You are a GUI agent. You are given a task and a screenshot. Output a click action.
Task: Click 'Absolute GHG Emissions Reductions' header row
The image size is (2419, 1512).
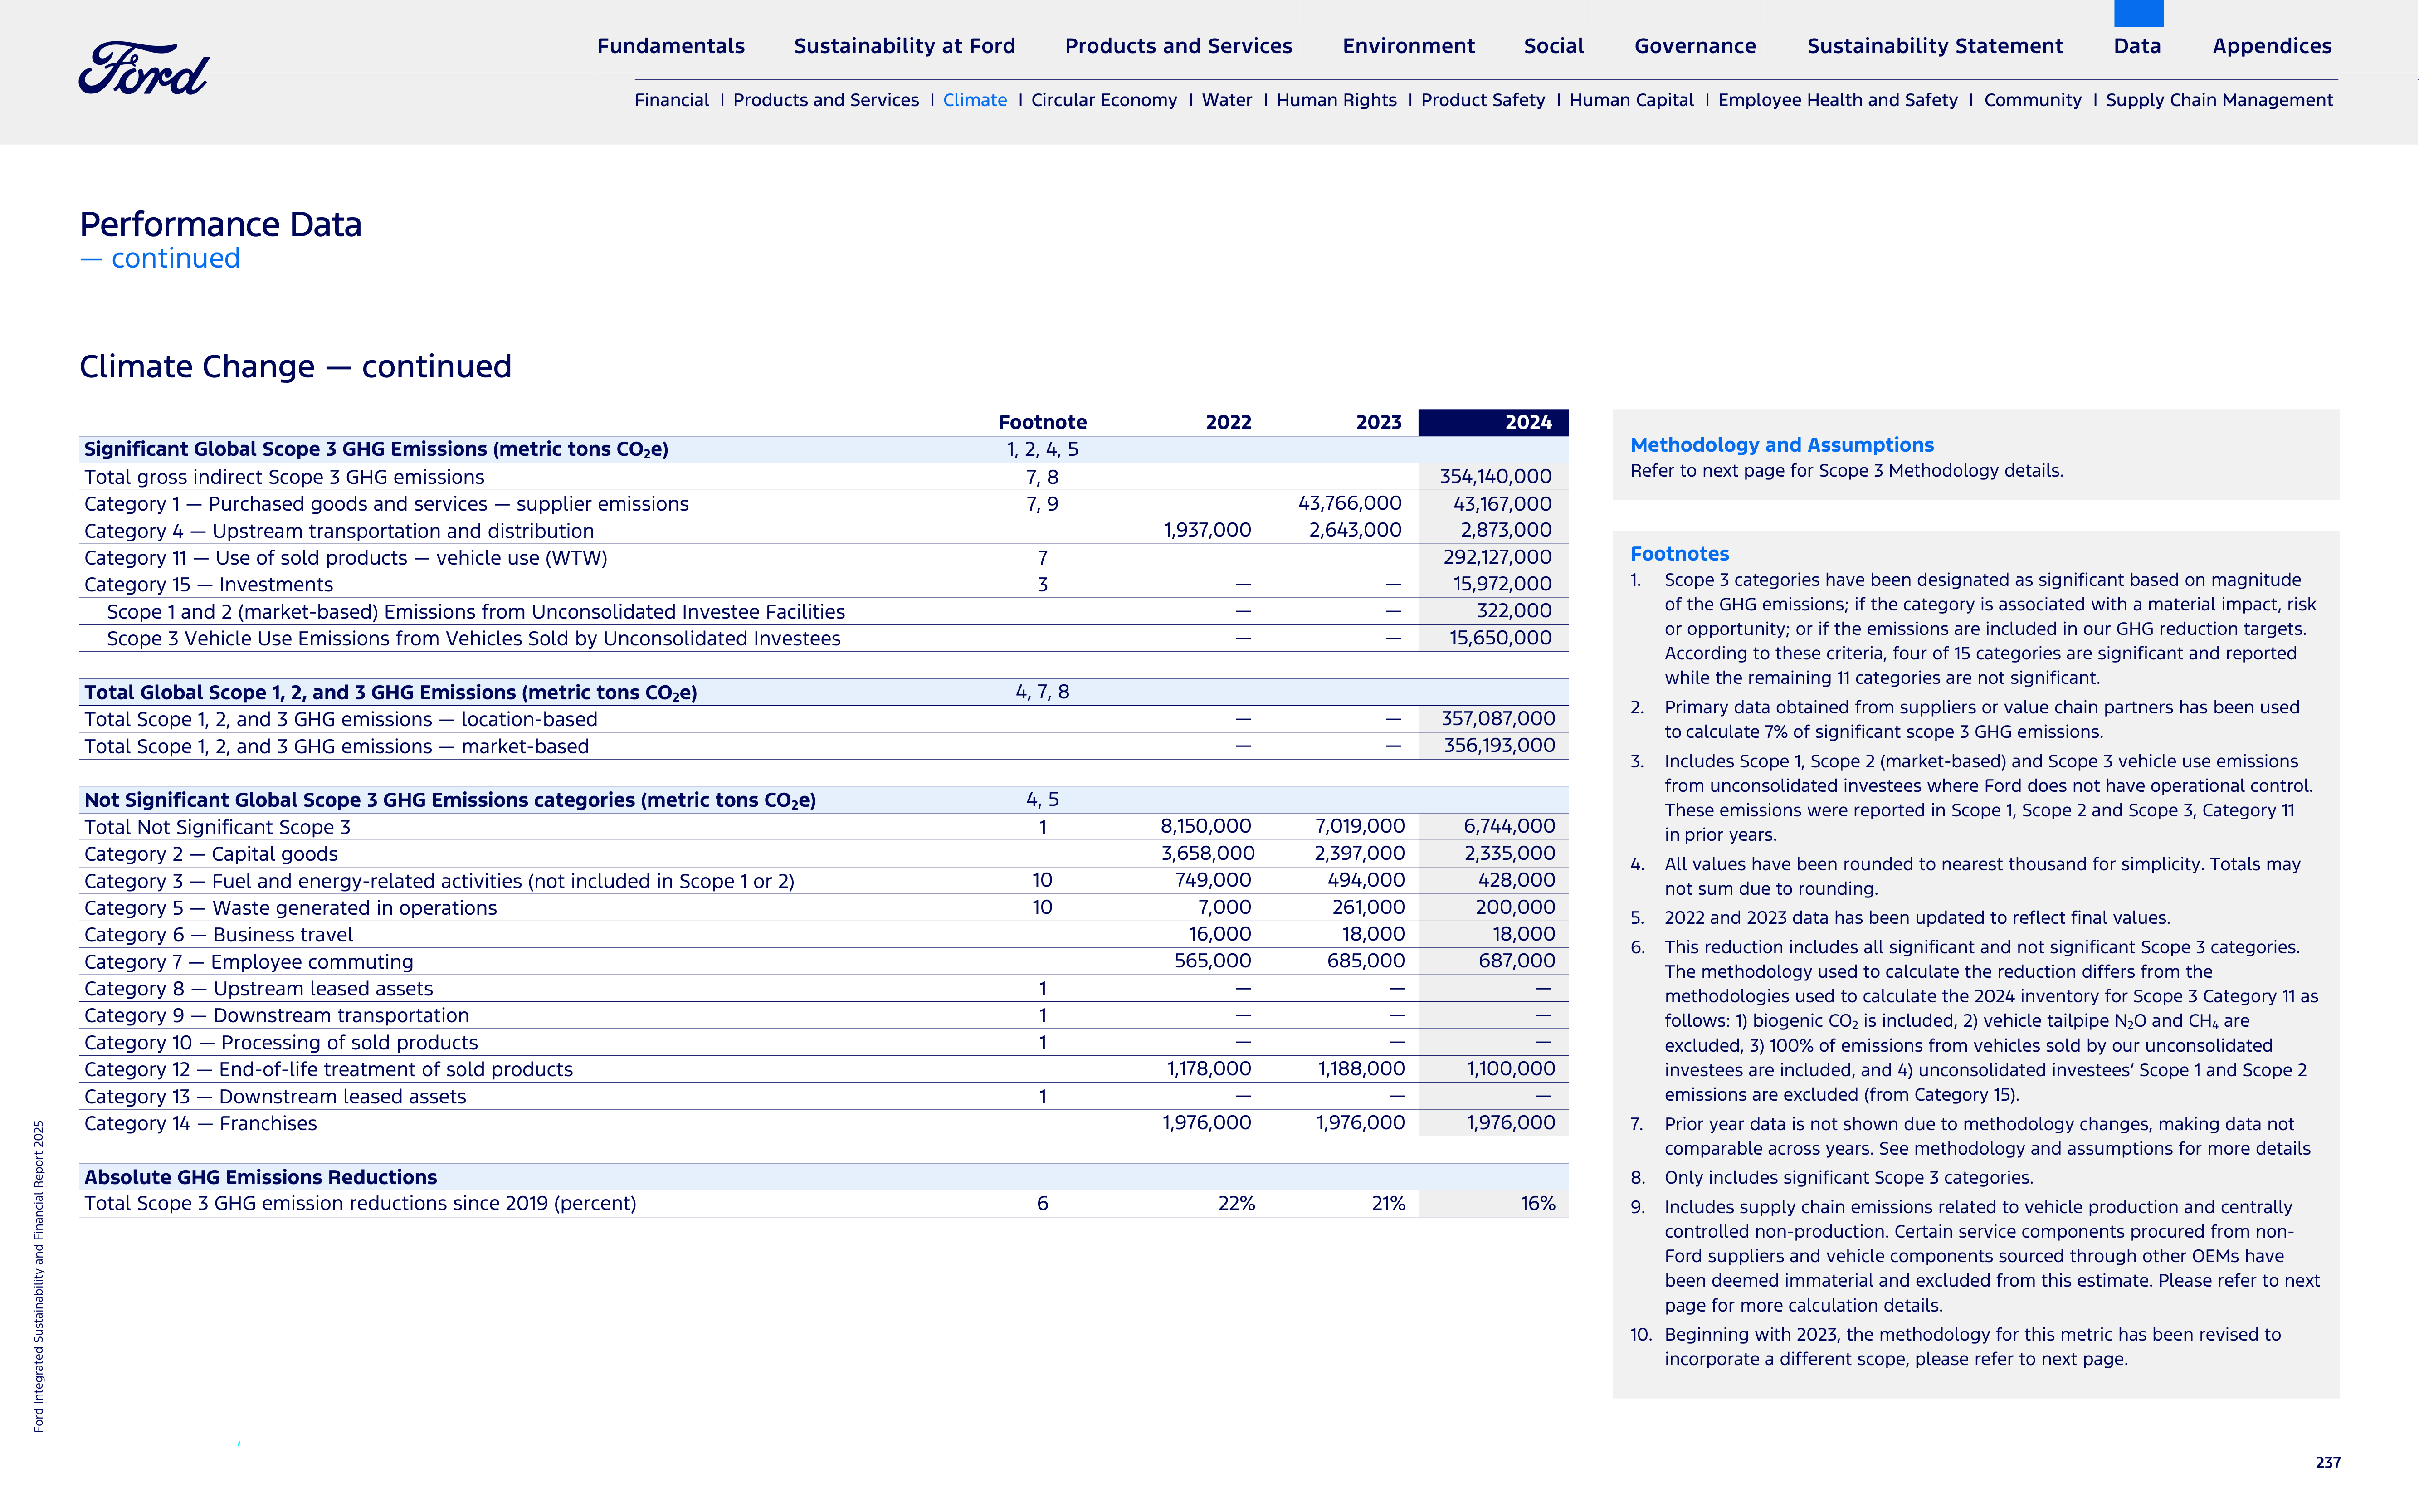point(823,1177)
